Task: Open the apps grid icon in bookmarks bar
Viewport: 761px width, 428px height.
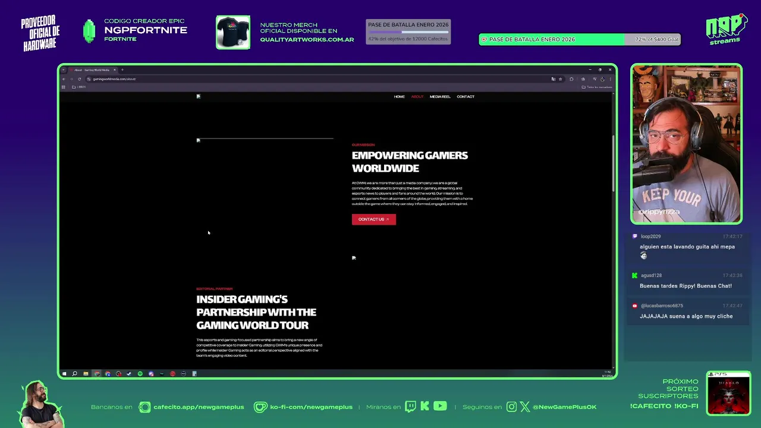Action: click(x=63, y=87)
